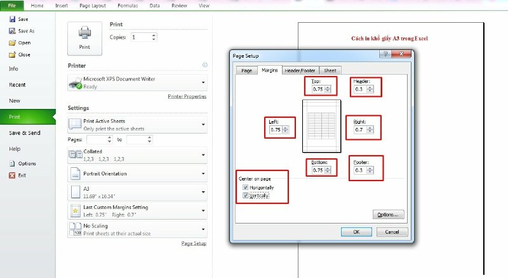
Task: Switch to the Header/Footer tab
Action: [x=300, y=70]
